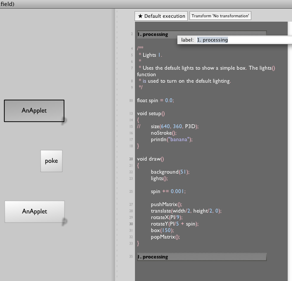Click comment line '* Lights 1.'
Screen dimensions: 292x281
pyautogui.click(x=151, y=55)
